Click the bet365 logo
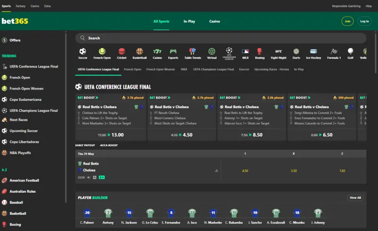Image resolution: width=378 pixels, height=231 pixels. click(x=15, y=21)
